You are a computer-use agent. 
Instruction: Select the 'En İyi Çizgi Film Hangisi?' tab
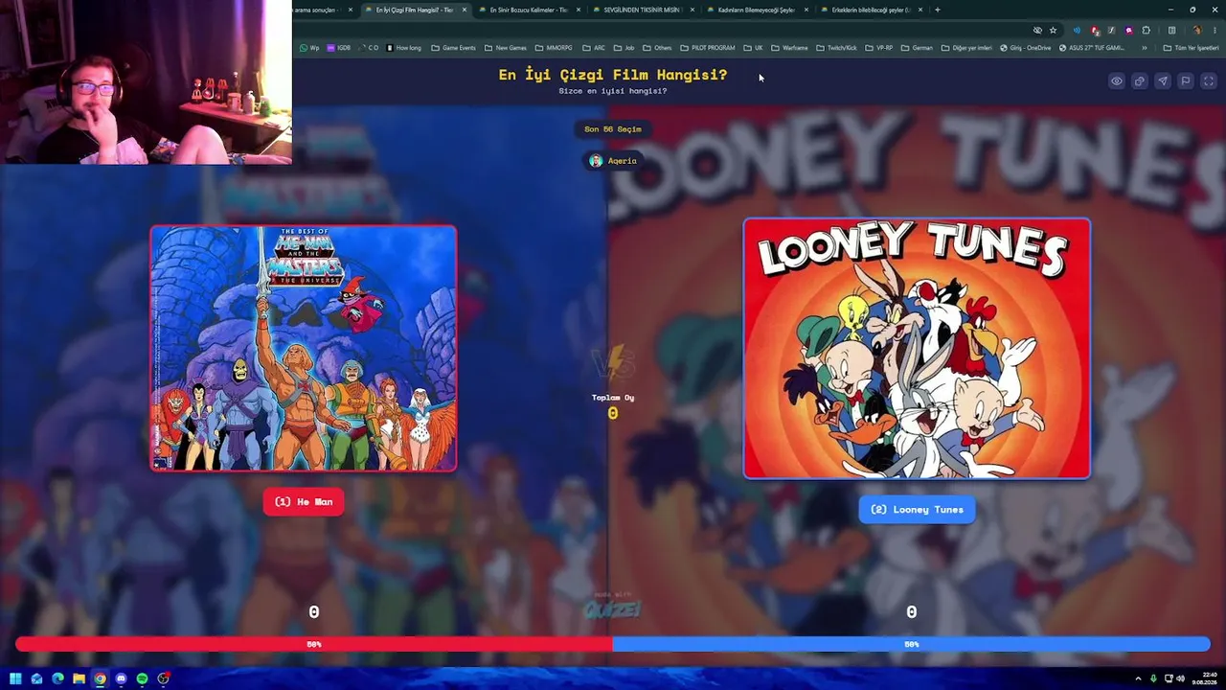[x=415, y=10]
